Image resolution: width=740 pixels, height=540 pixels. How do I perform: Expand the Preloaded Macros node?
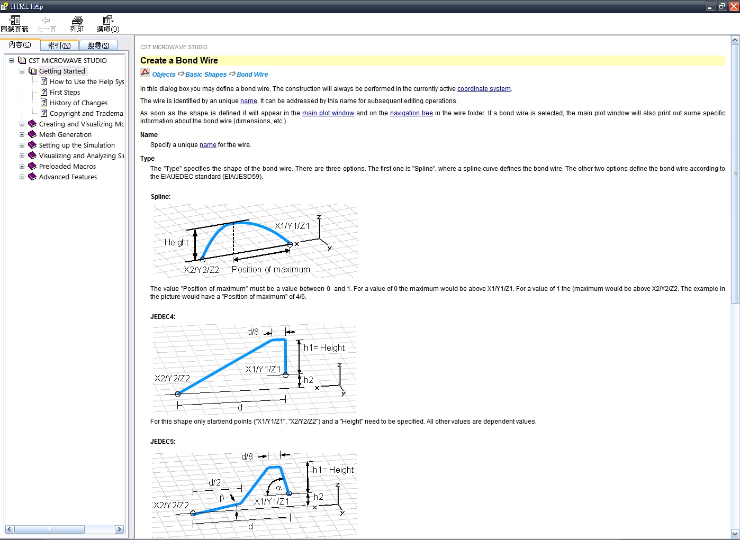tap(22, 167)
